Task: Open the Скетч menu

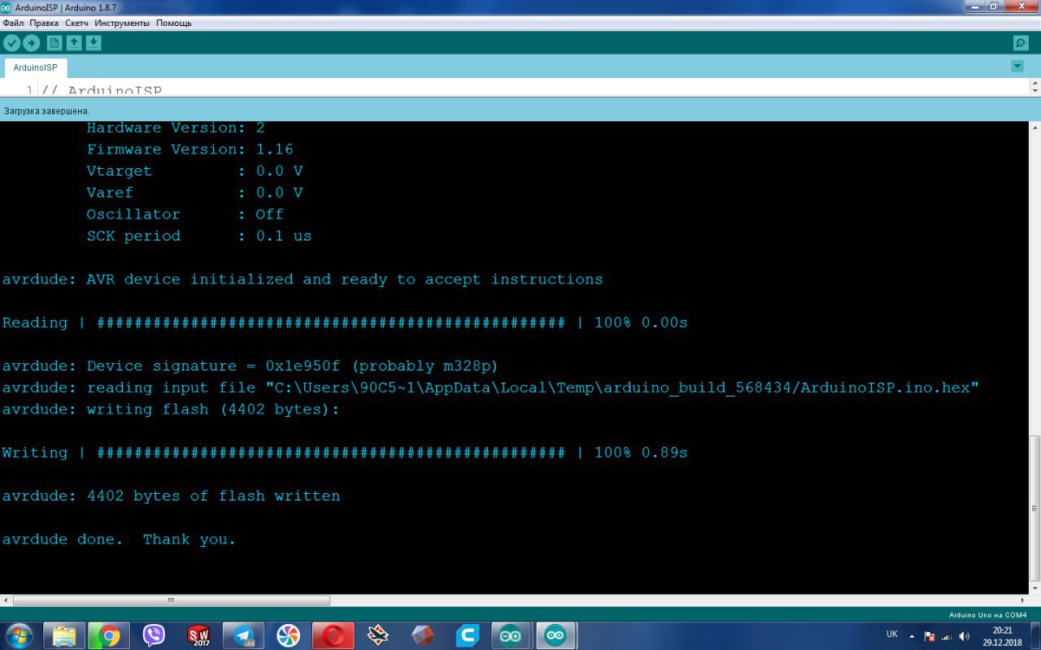Action: click(x=76, y=23)
